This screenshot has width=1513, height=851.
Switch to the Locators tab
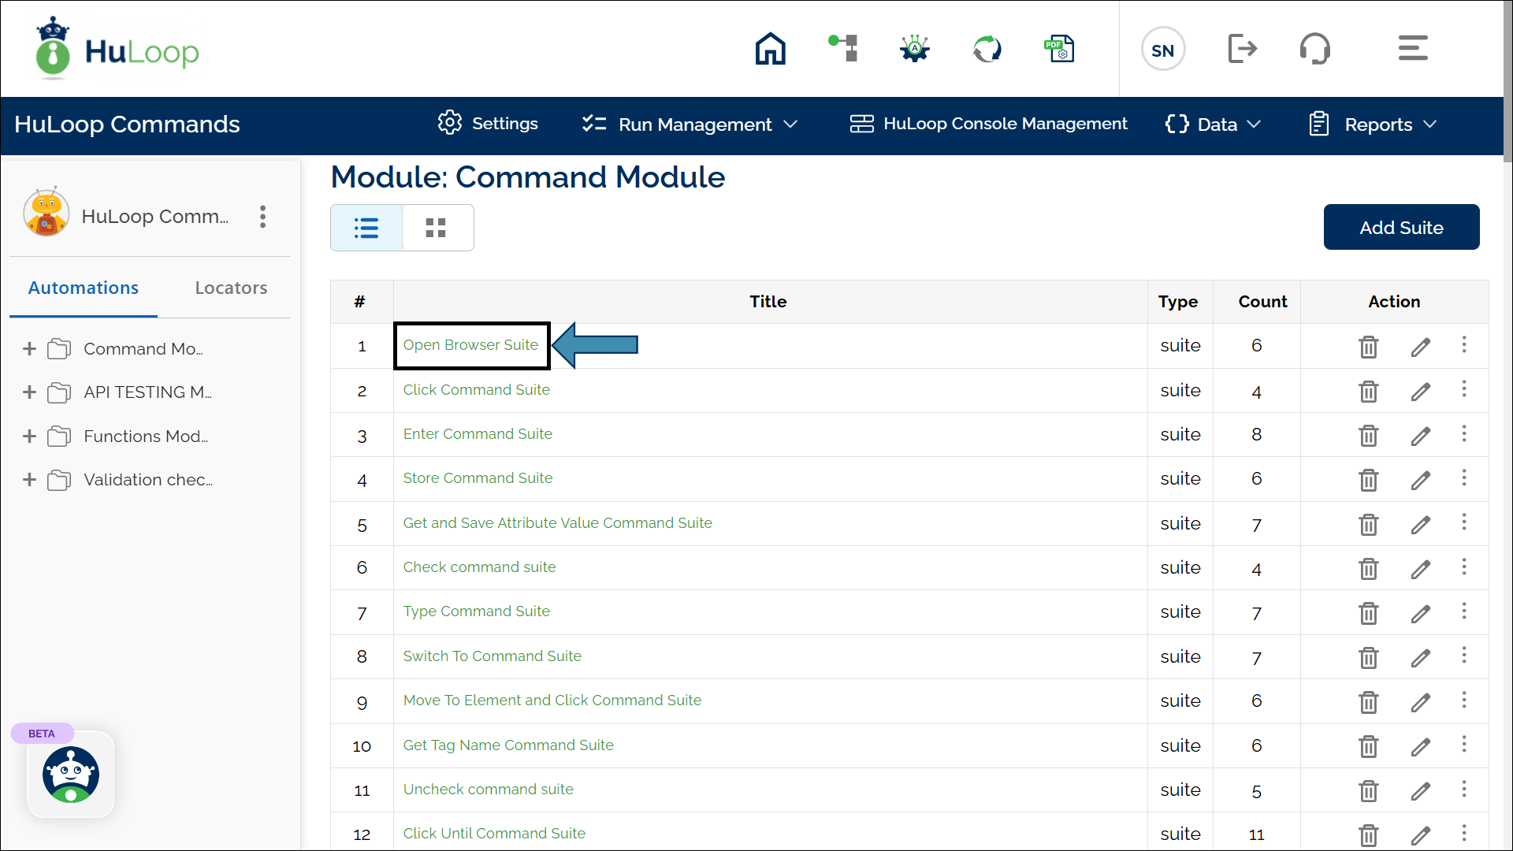pyautogui.click(x=231, y=288)
